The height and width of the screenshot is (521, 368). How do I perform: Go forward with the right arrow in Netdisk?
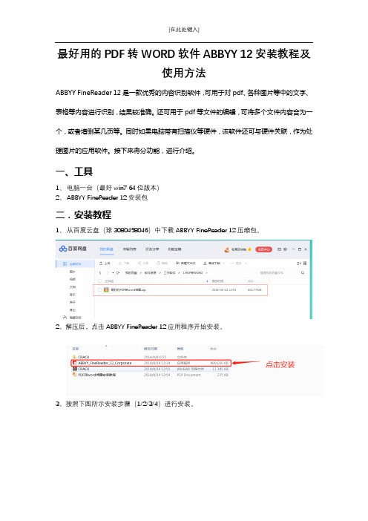click(x=108, y=273)
